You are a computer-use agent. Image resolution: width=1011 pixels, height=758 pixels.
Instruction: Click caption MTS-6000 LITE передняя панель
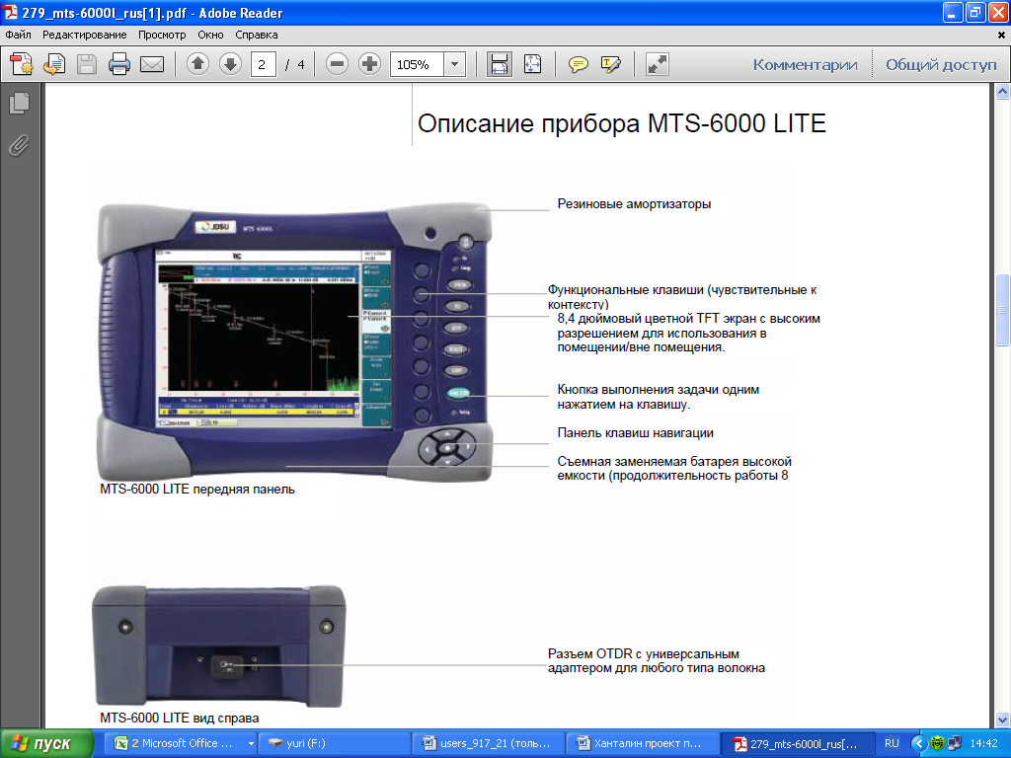pos(197,490)
